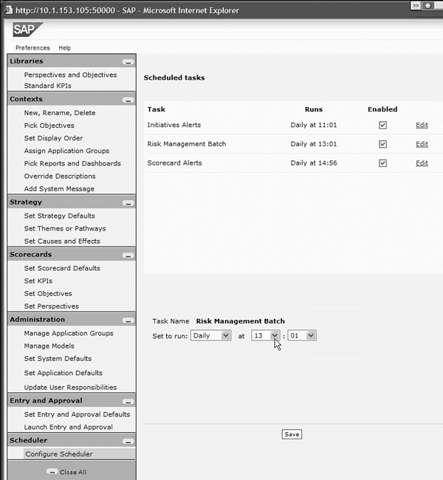Click the Scheduled tasks heading
Screen dimensions: 443x480
click(x=174, y=78)
